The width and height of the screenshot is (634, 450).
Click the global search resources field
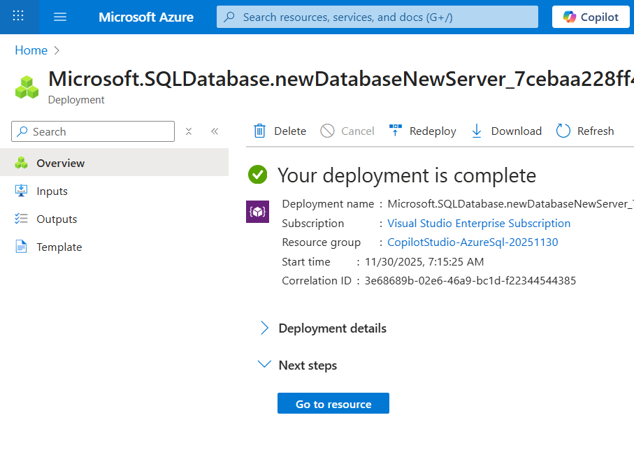tap(377, 17)
